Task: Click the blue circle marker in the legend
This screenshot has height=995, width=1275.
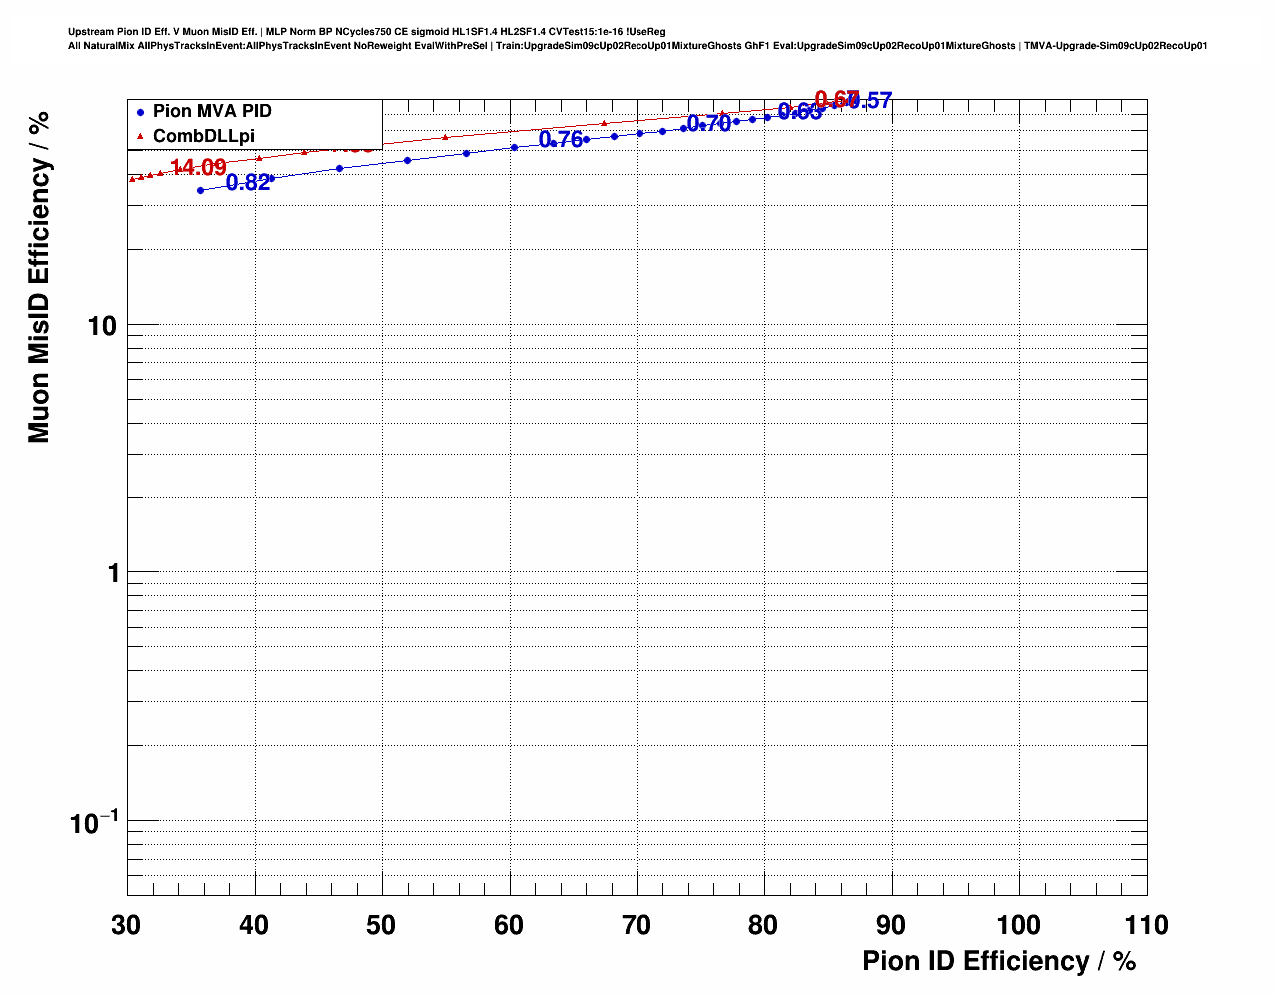Action: click(141, 113)
